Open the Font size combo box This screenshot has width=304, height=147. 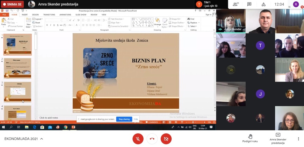coord(65,20)
